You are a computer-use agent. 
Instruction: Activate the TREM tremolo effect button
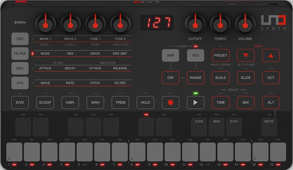point(120,102)
